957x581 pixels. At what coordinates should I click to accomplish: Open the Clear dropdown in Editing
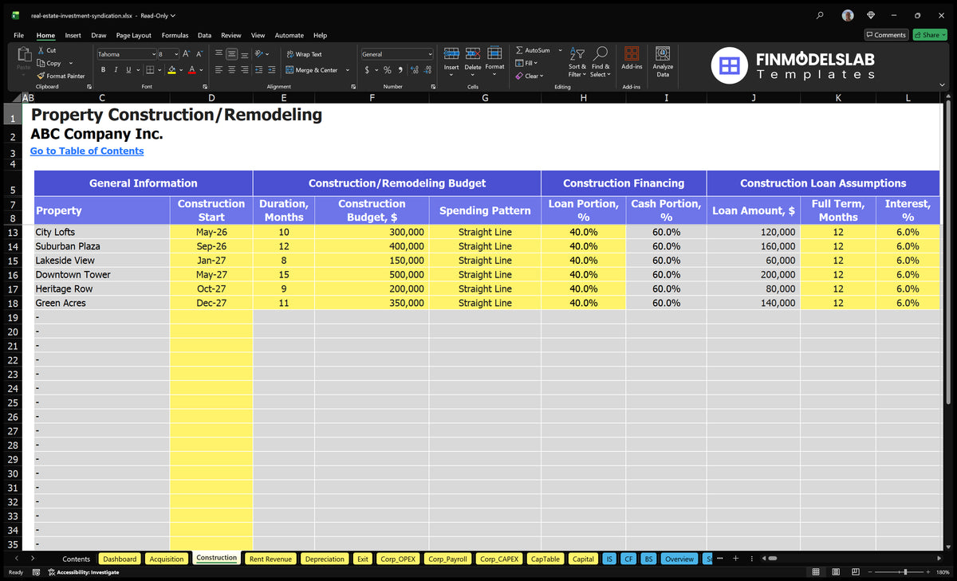coord(530,76)
